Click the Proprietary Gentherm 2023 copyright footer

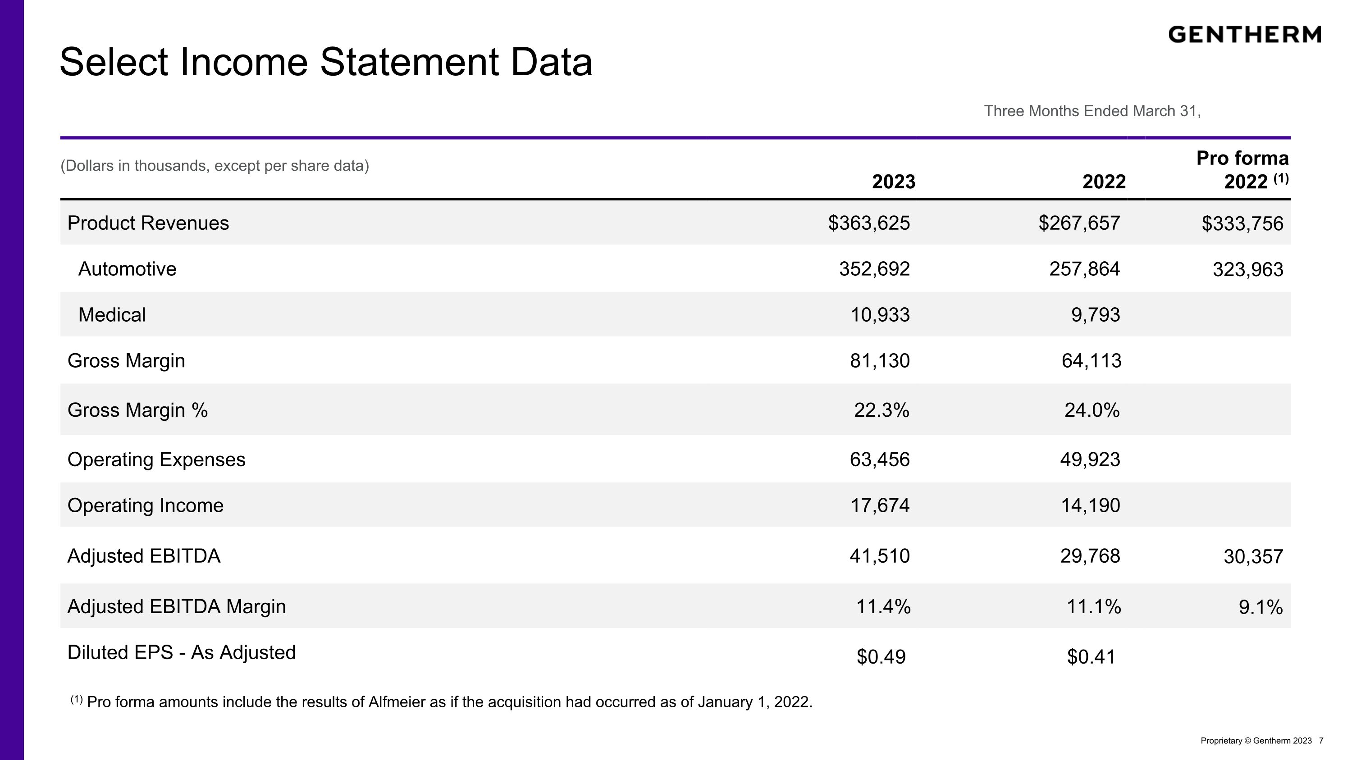(1256, 741)
